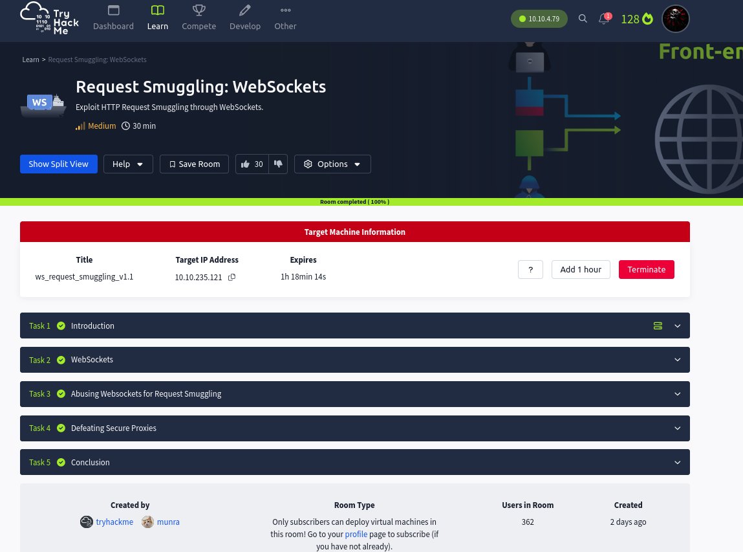Follow the profile link
743x552 pixels.
(x=356, y=535)
